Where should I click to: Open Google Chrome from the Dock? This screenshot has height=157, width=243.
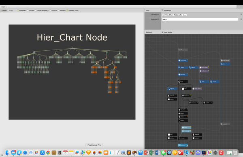click(48, 153)
